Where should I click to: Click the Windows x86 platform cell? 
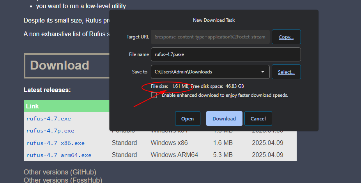coord(169,143)
